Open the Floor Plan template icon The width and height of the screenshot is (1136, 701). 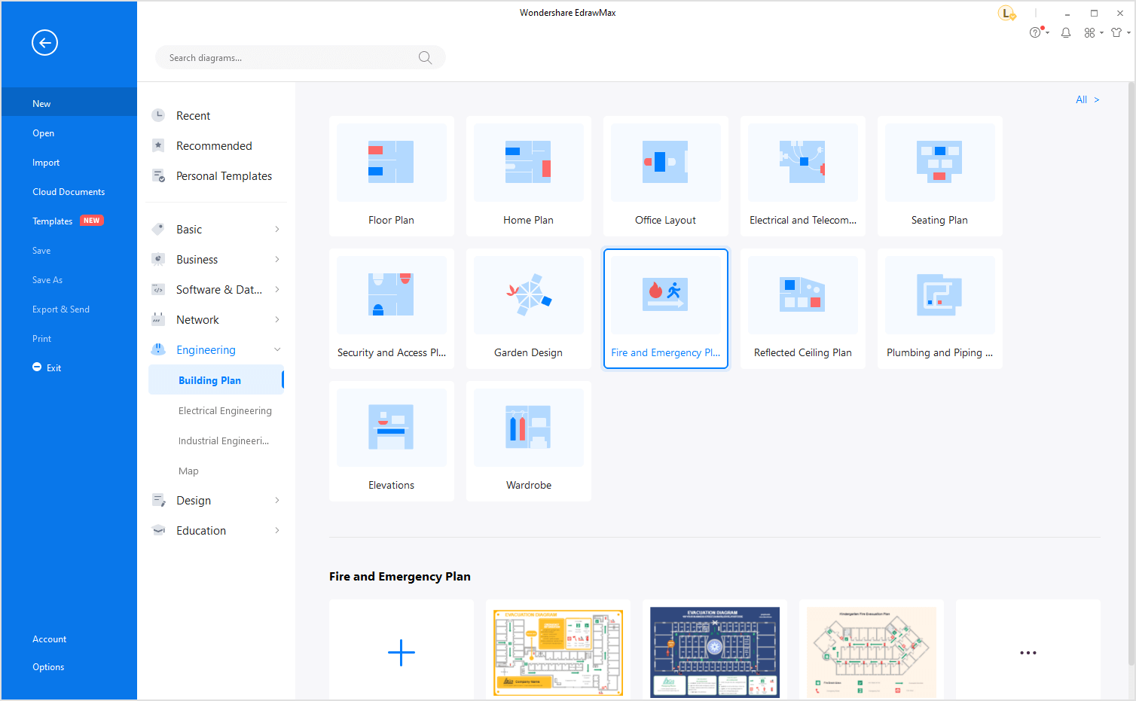[x=391, y=162]
